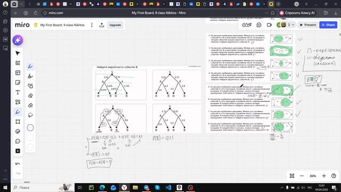Viewport: 341px width, 192px height.
Task: Open page three-dot menu in address bar
Action: pyautogui.click(x=266, y=13)
